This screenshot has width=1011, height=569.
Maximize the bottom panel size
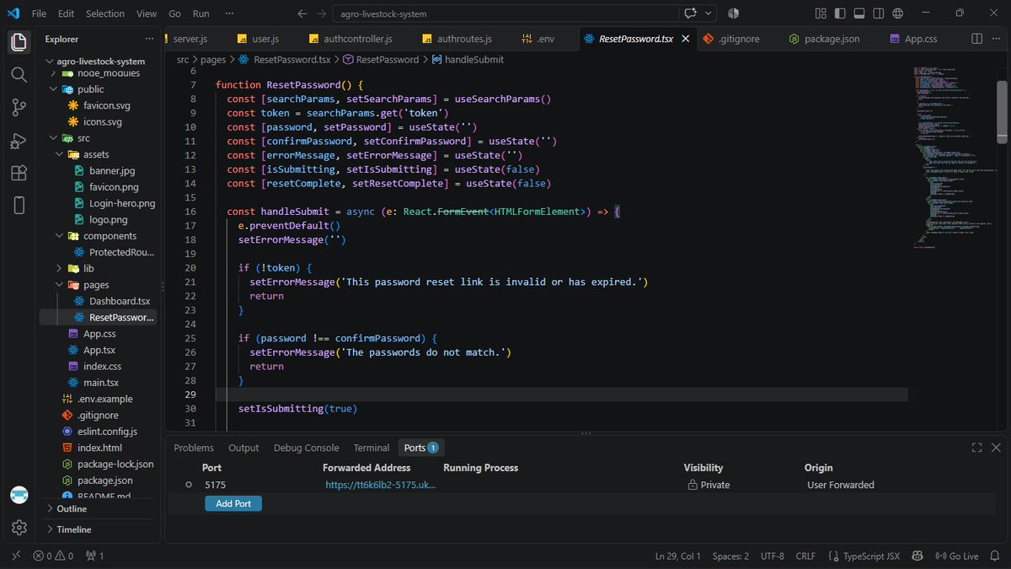977,448
